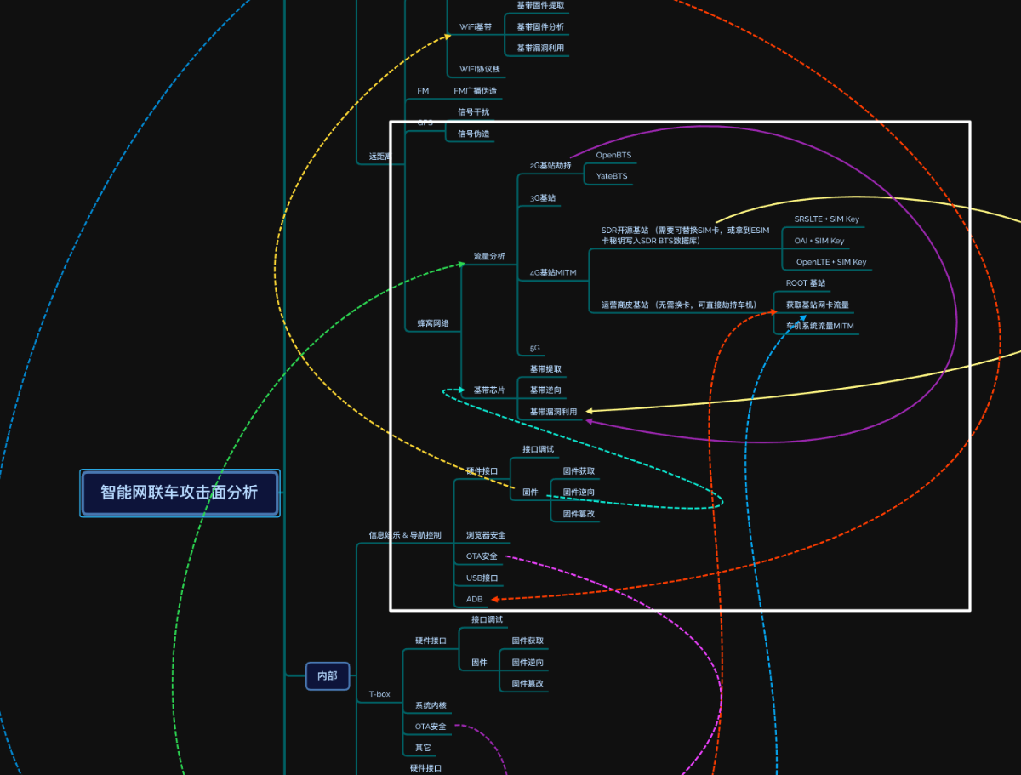Select the OpenBTS leaf node

coord(613,155)
